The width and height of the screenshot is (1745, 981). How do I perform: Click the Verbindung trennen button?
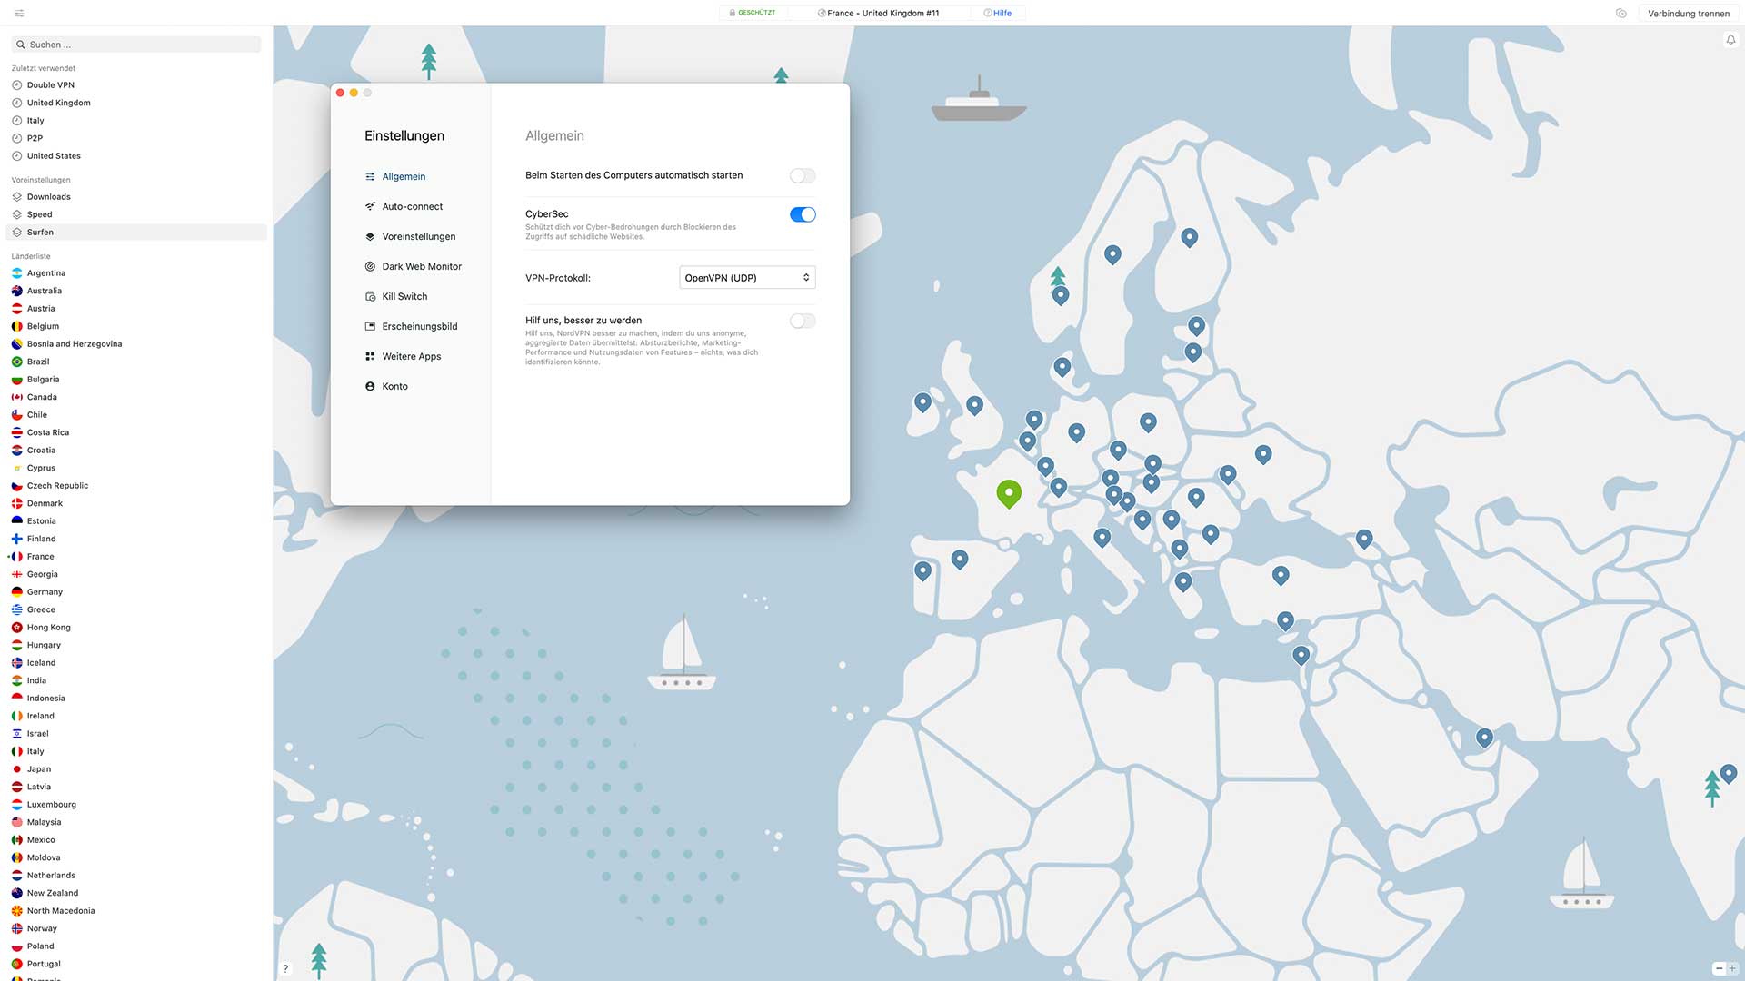[1689, 13]
